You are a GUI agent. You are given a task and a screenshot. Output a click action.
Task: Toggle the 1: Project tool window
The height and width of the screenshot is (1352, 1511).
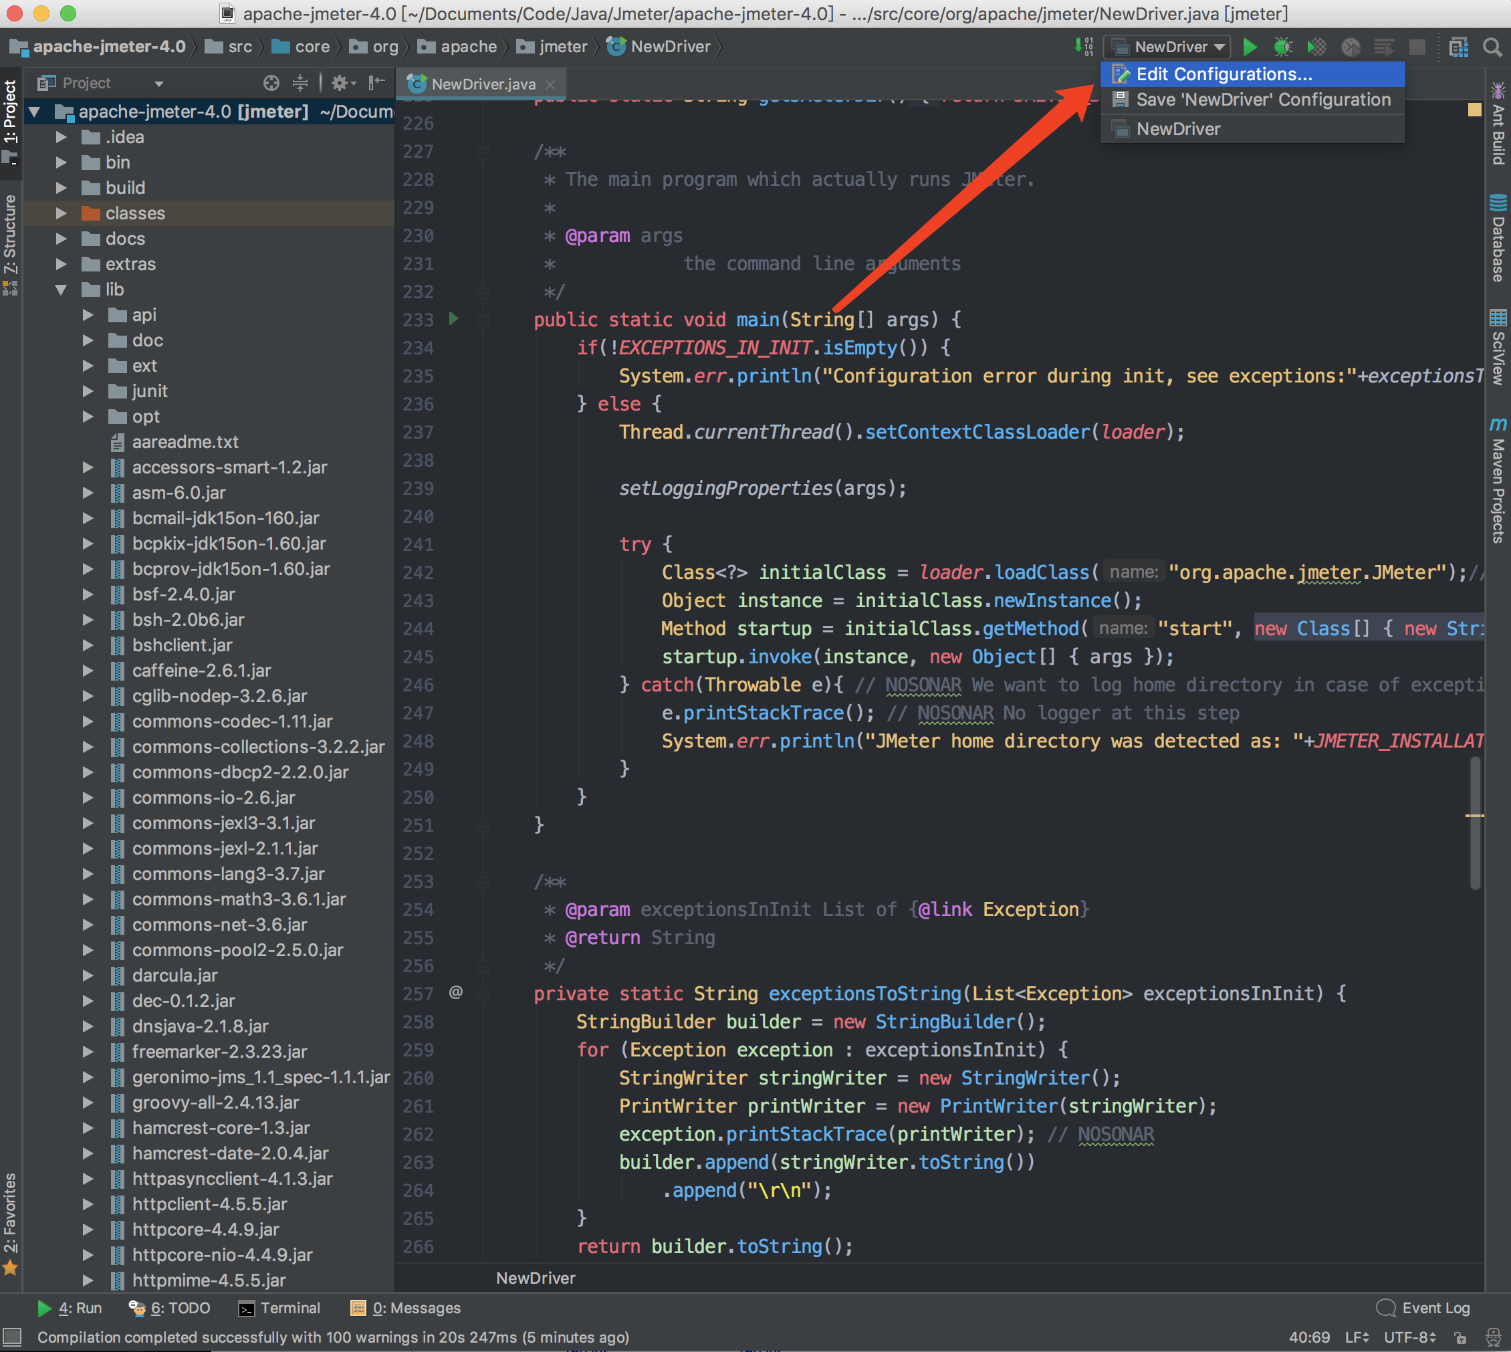[11, 122]
